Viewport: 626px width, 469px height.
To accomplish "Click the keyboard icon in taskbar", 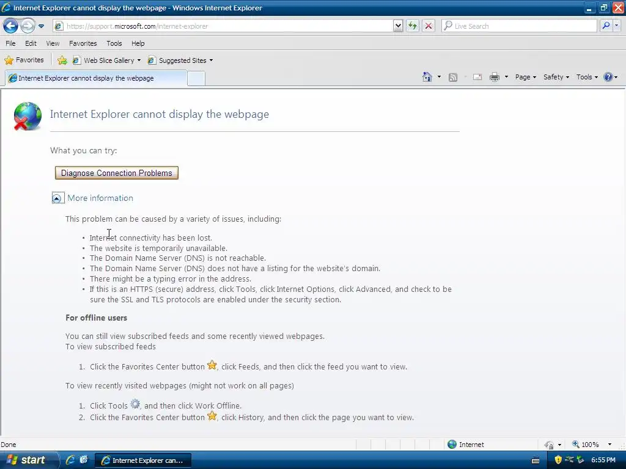I will coord(536,460).
